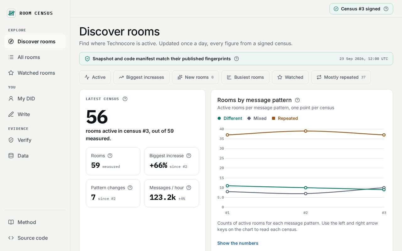Click help icon beside Messages / hour

click(x=189, y=188)
